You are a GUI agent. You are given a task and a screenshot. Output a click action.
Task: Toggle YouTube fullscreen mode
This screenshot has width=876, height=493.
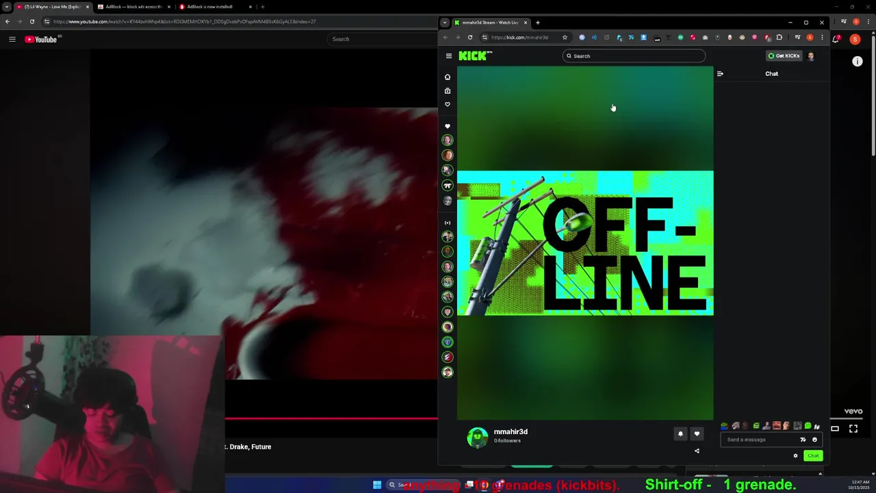(853, 429)
